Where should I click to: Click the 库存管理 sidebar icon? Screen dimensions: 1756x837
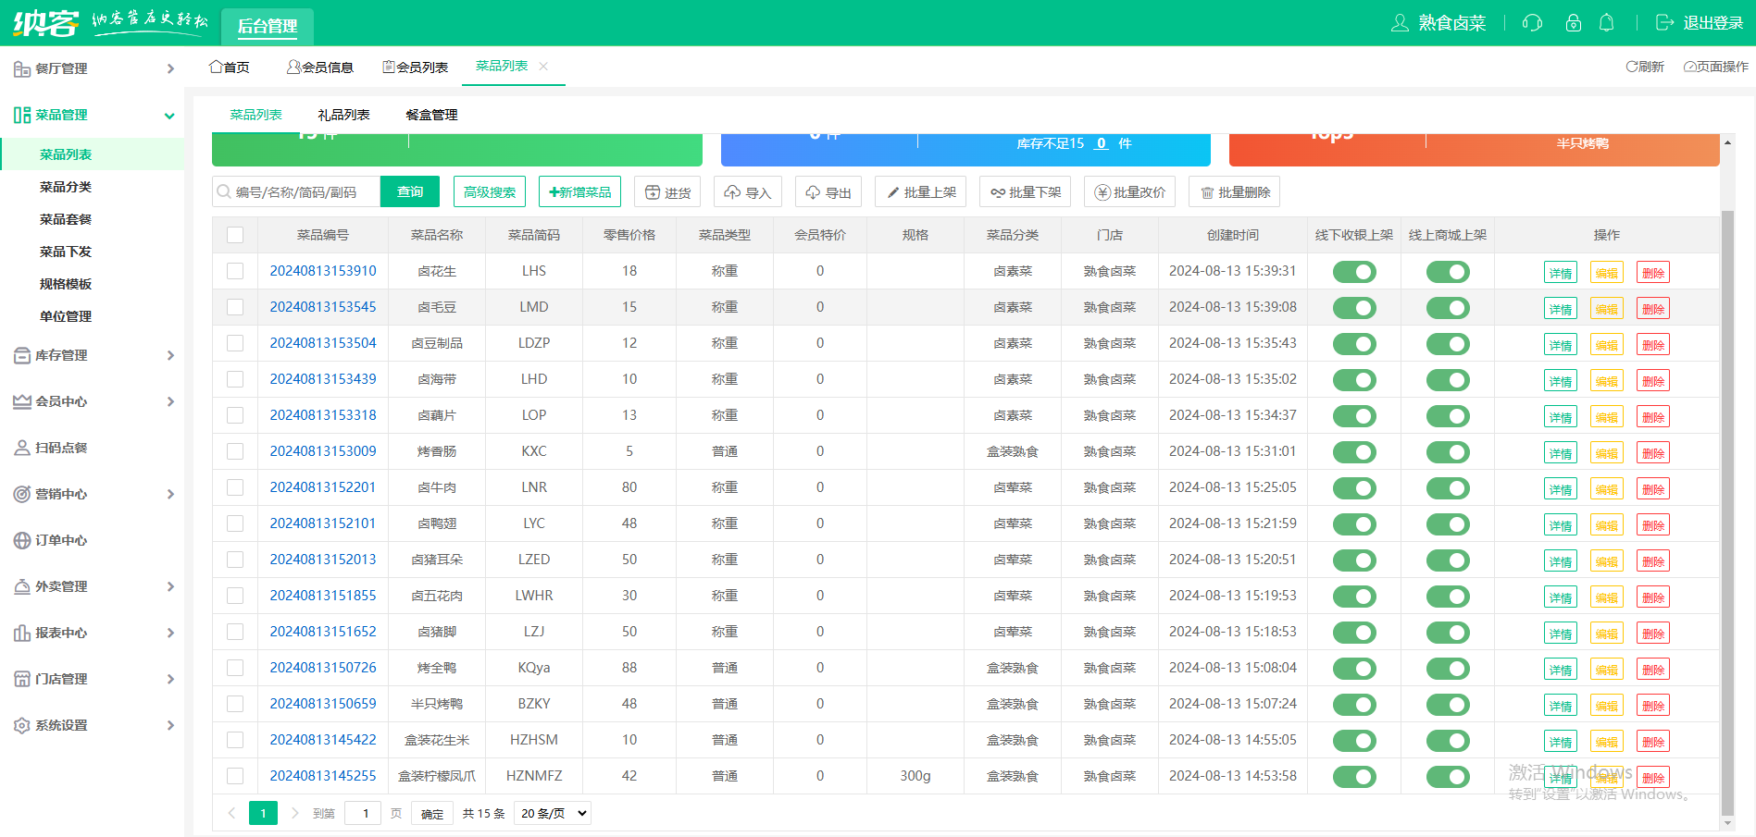[x=22, y=355]
